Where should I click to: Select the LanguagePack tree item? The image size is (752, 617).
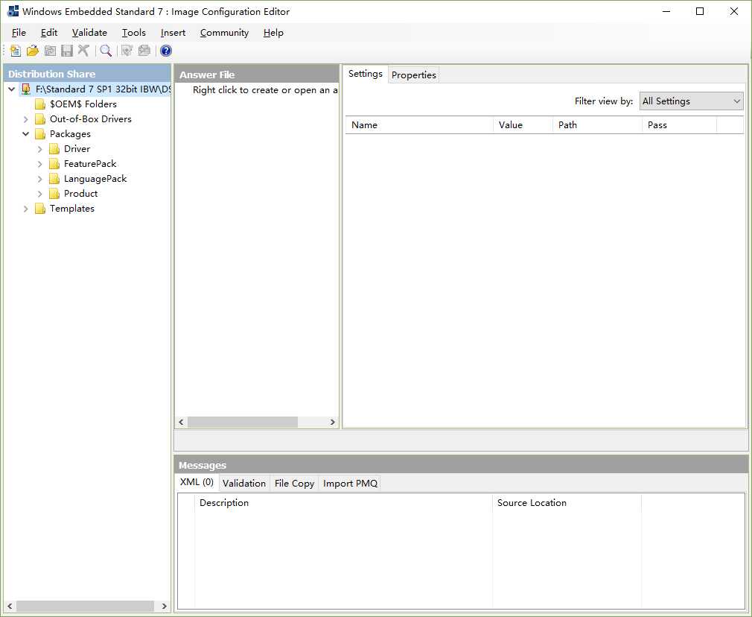[95, 179]
